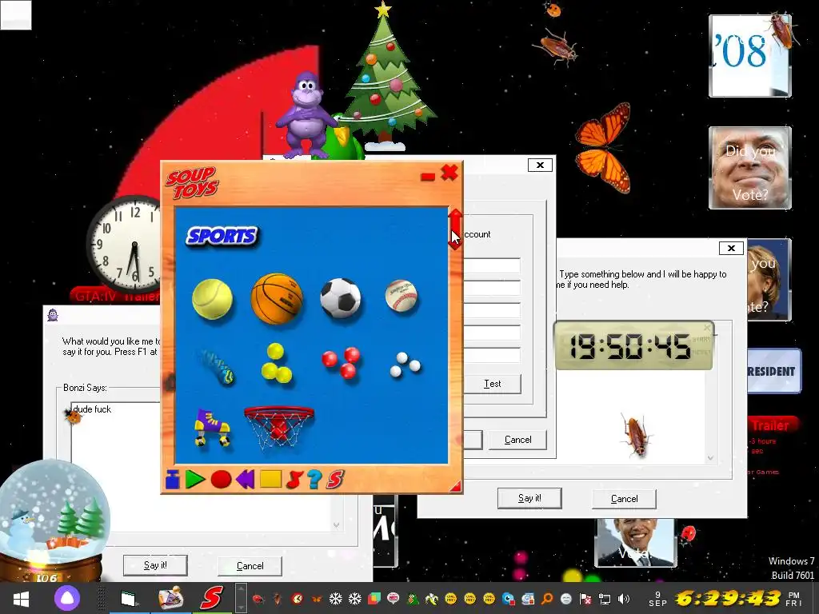Click Cancel in the right Bonzi dialog

[624, 499]
